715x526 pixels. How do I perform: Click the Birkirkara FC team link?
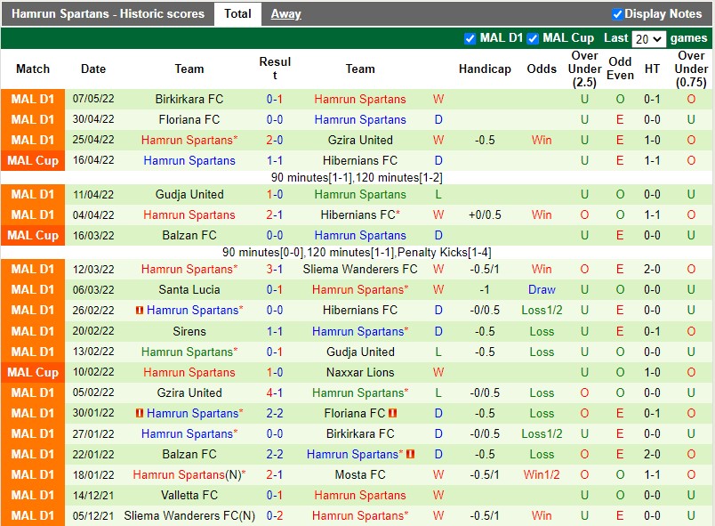(189, 99)
